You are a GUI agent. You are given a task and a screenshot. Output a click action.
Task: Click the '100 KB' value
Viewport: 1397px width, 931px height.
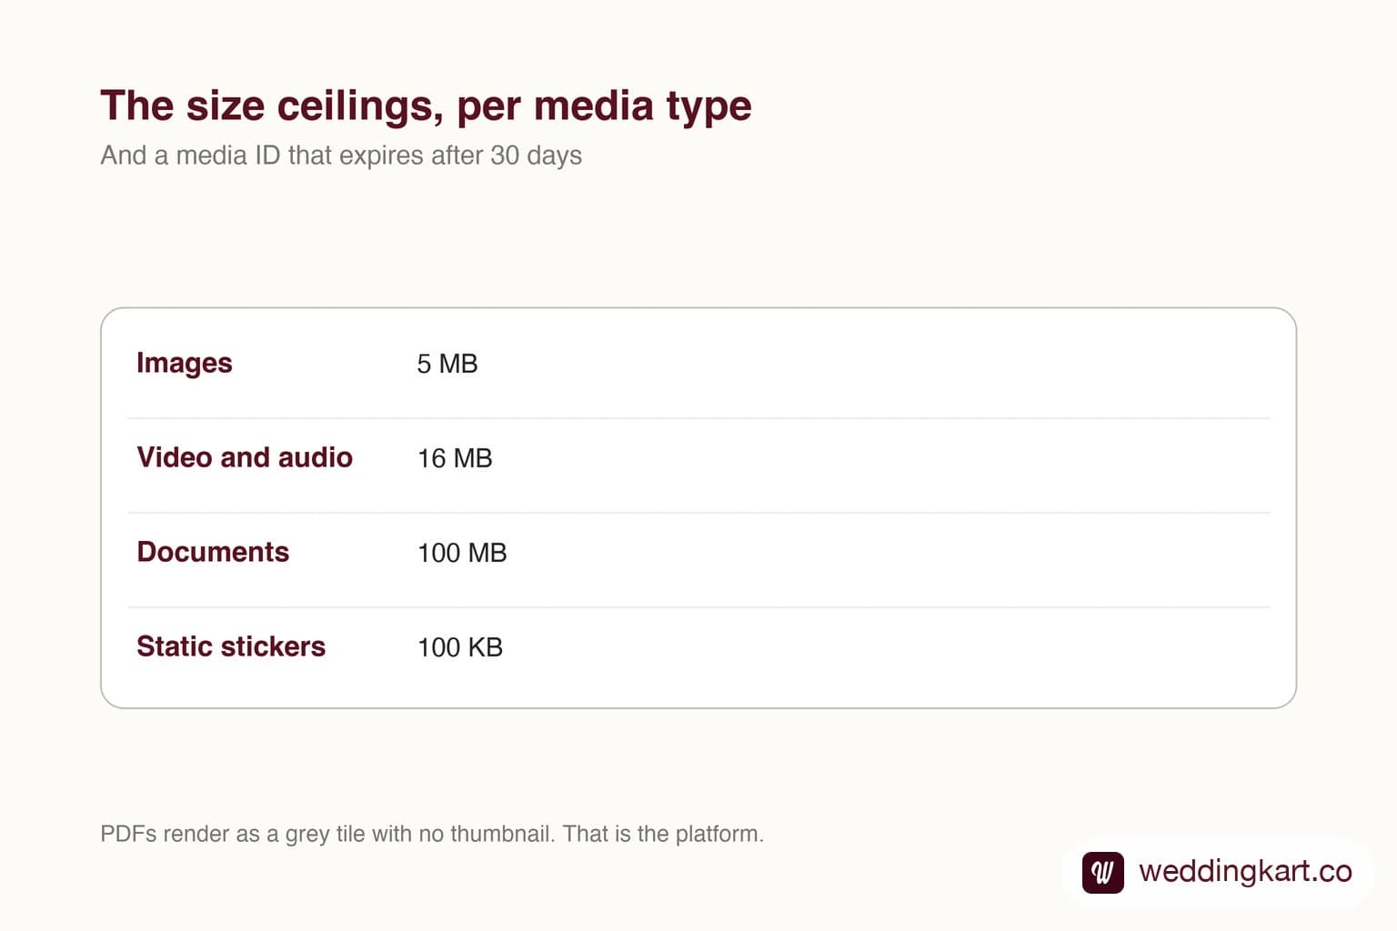click(x=460, y=647)
